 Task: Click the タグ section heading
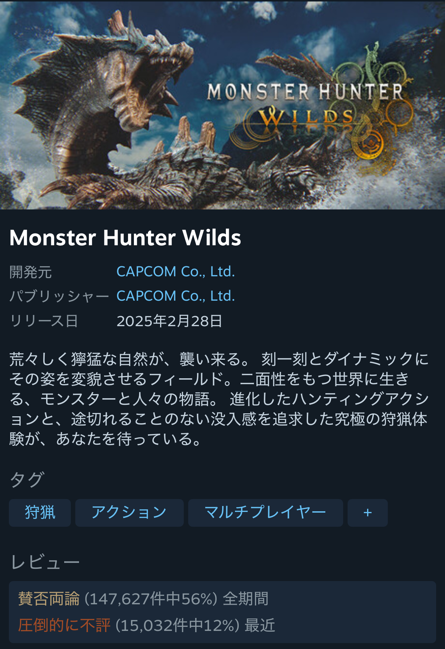(x=27, y=479)
